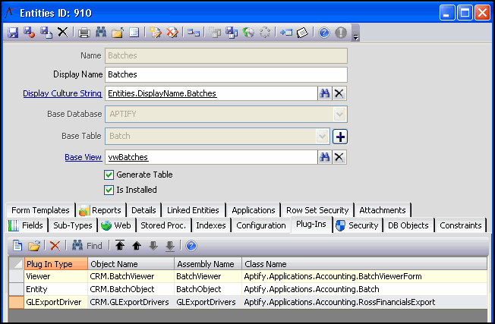The height and width of the screenshot is (324, 495).
Task: Click the Entities.DisplayName.Batches linked value
Action: (162, 93)
